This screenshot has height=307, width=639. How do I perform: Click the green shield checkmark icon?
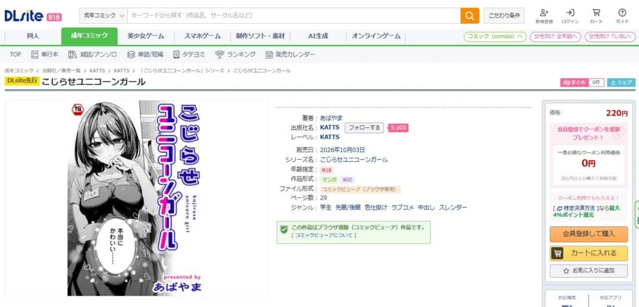(x=284, y=230)
